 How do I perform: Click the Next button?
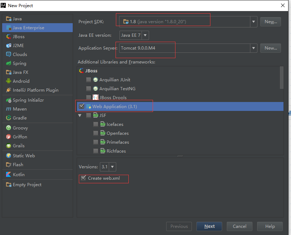click(209, 226)
